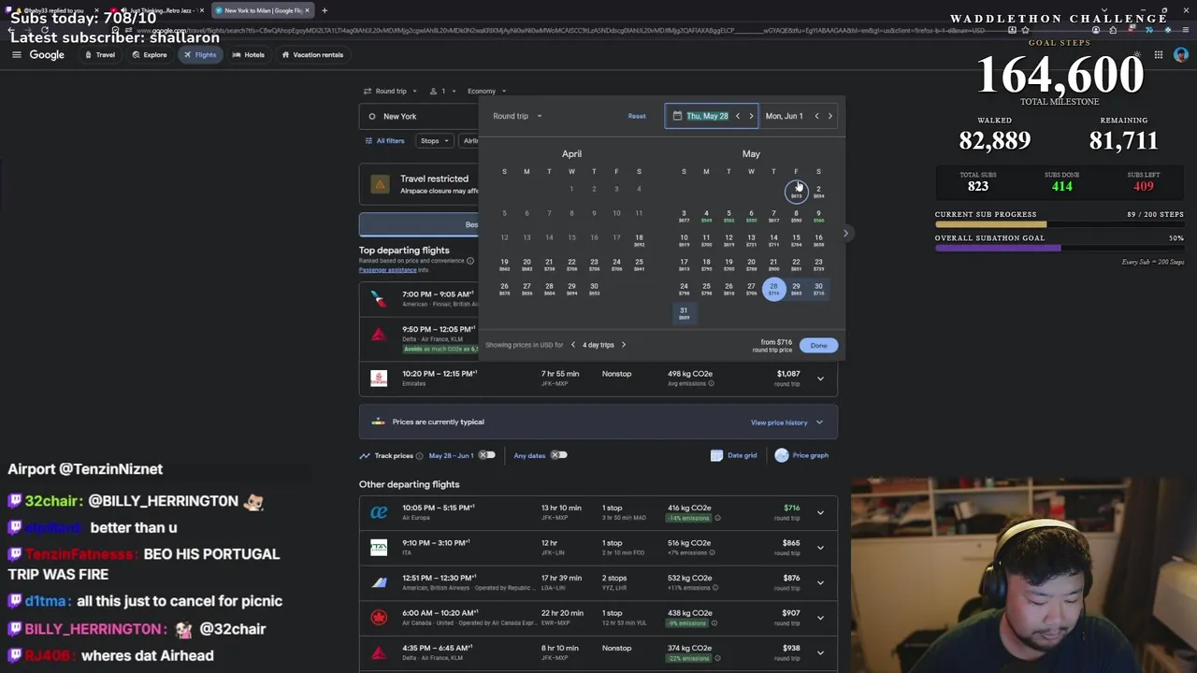Expand the Emirates $1,087 flight details
The image size is (1197, 673).
[820, 379]
